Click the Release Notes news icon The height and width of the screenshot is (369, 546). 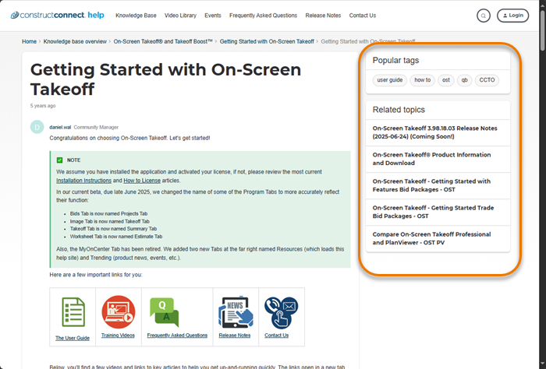(x=236, y=312)
